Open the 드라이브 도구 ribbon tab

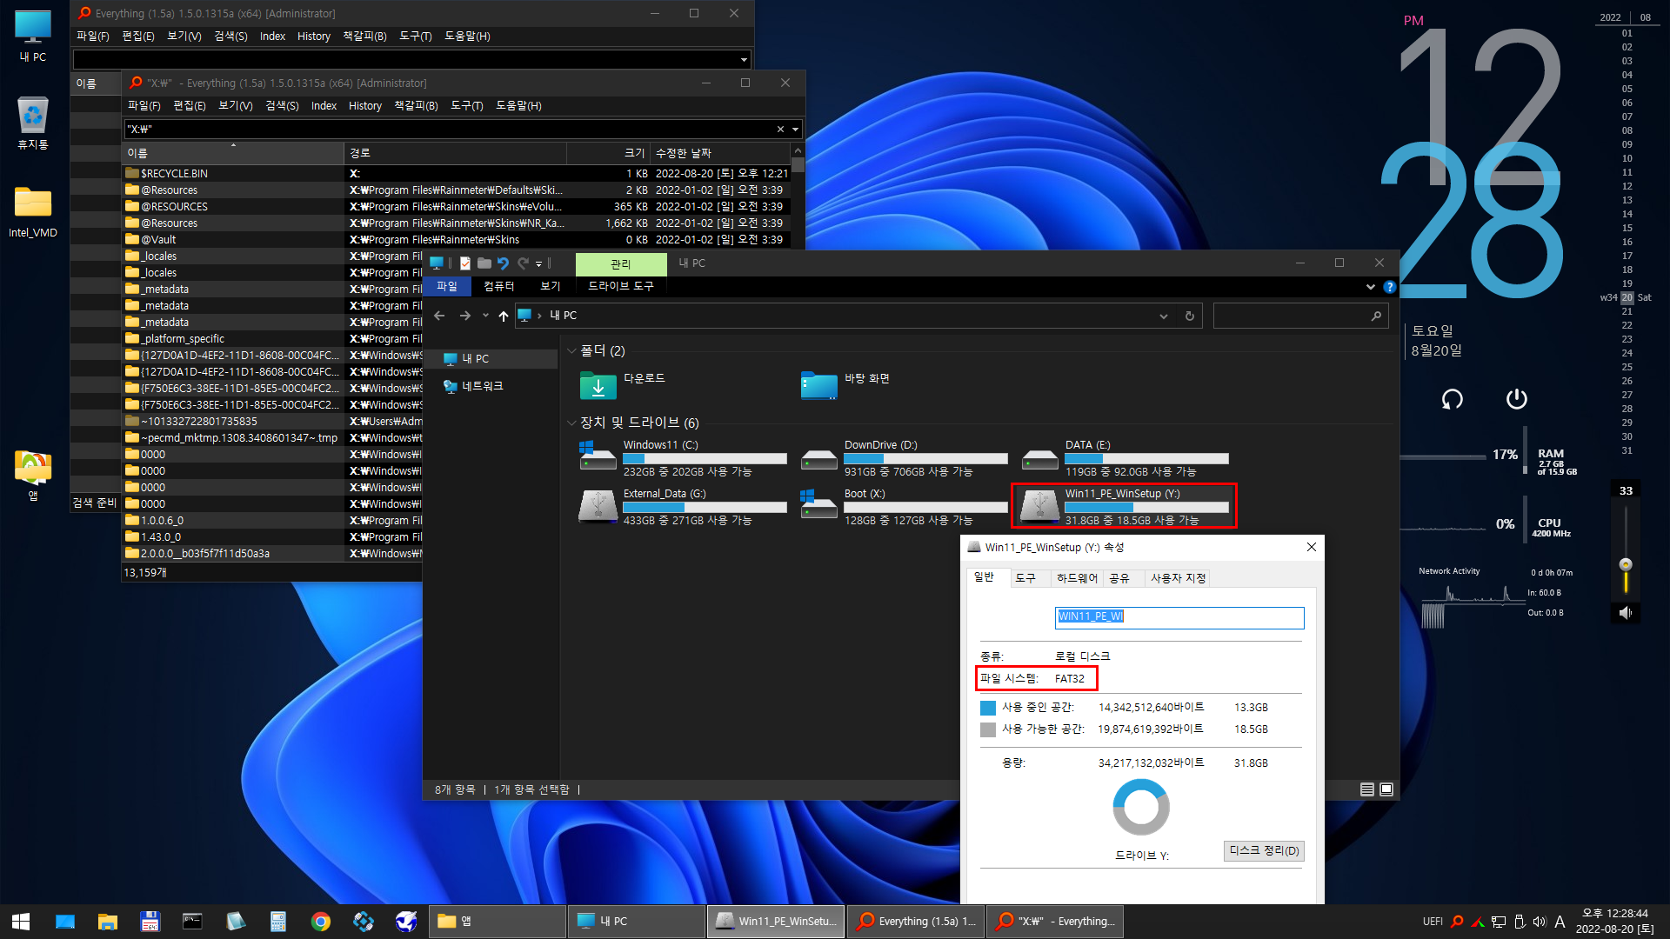coord(620,286)
